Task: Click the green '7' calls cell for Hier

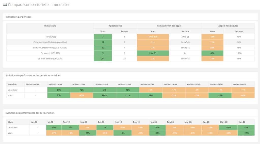Action: coord(103,37)
